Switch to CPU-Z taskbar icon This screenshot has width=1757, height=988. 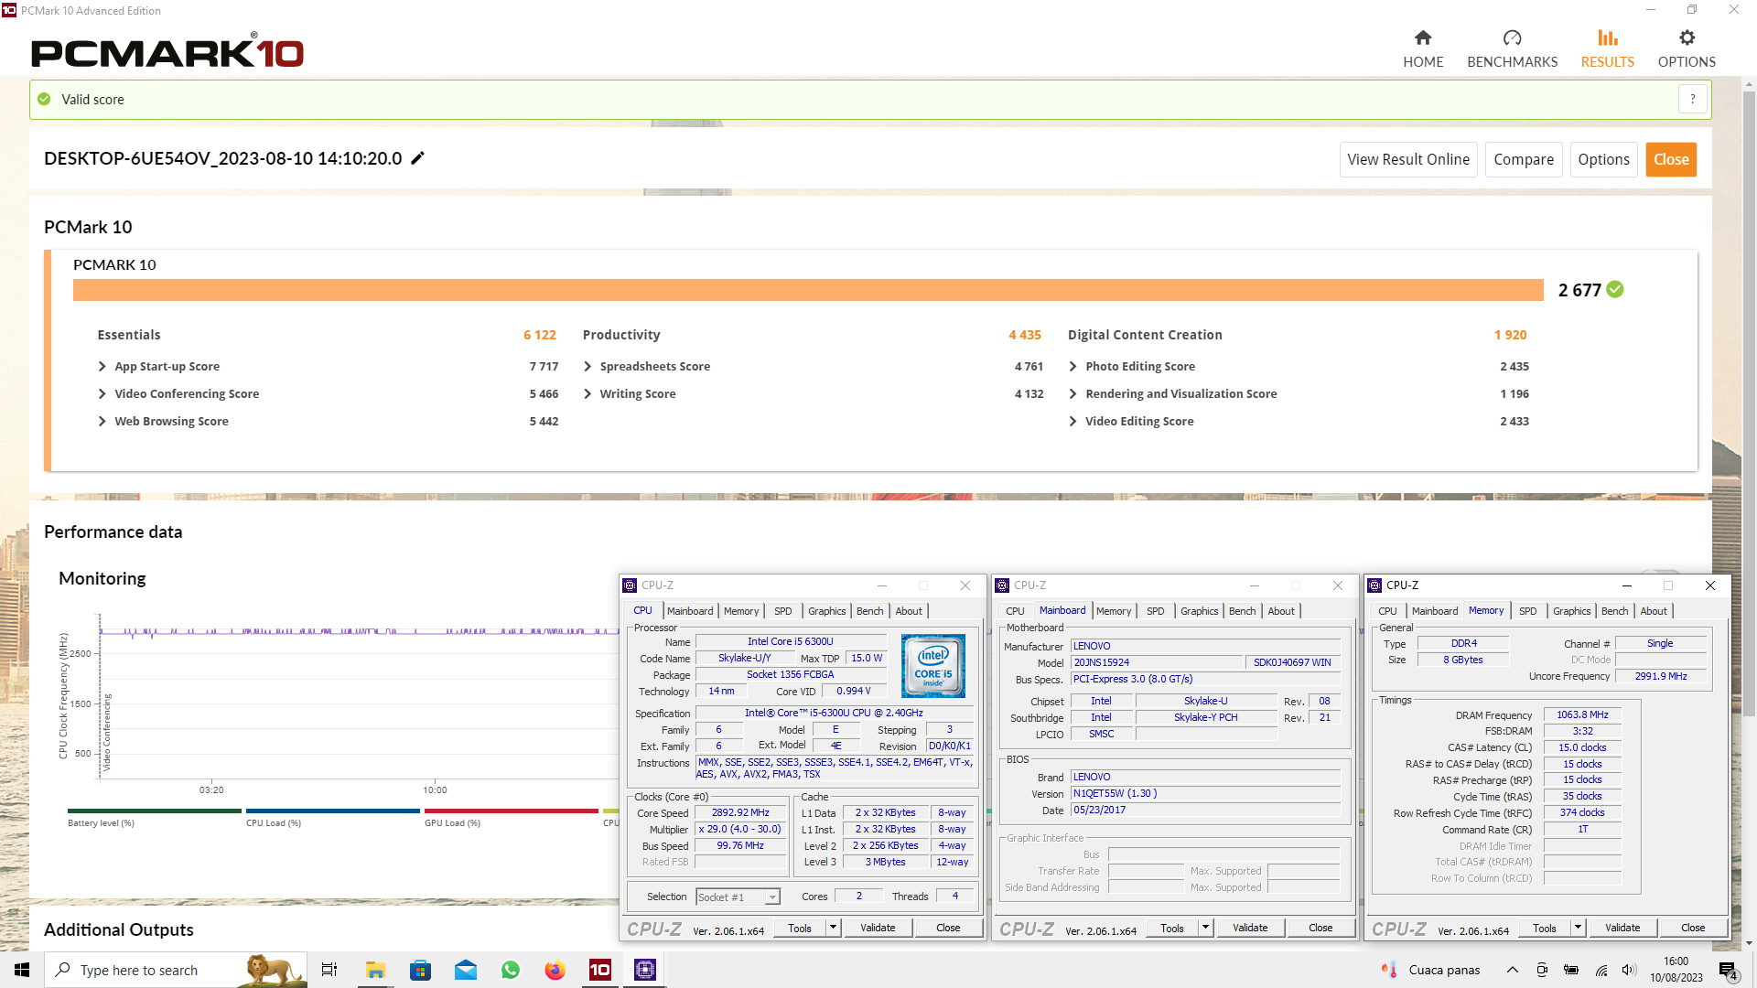click(x=645, y=970)
